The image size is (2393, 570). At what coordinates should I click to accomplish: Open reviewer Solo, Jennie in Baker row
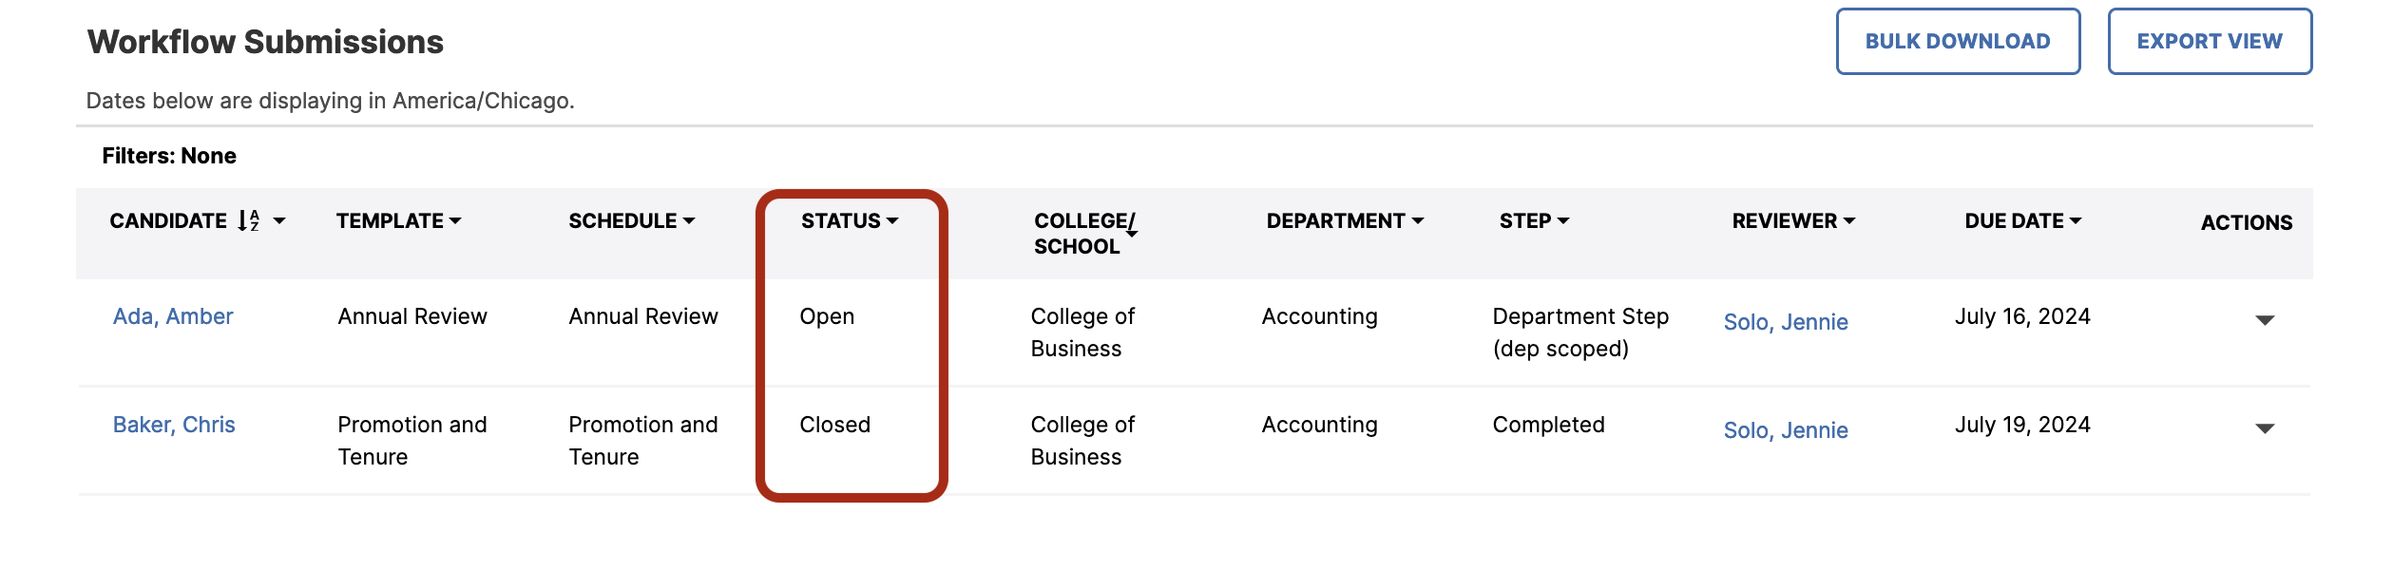(x=1786, y=430)
